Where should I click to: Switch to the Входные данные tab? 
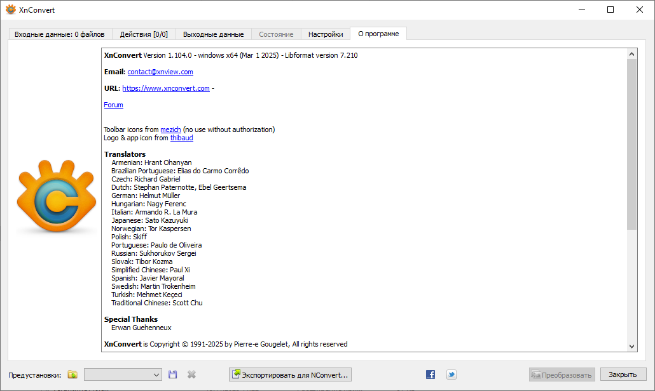[x=60, y=34]
